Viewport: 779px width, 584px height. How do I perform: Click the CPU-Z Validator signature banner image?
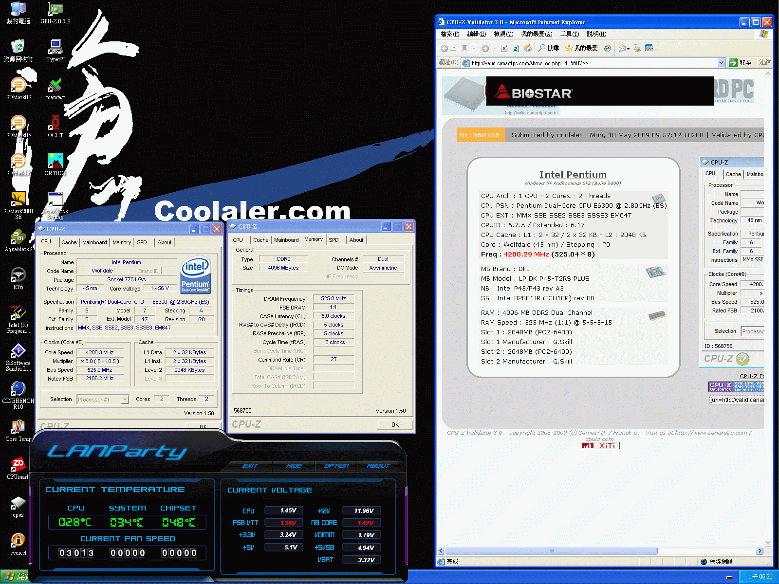click(736, 387)
